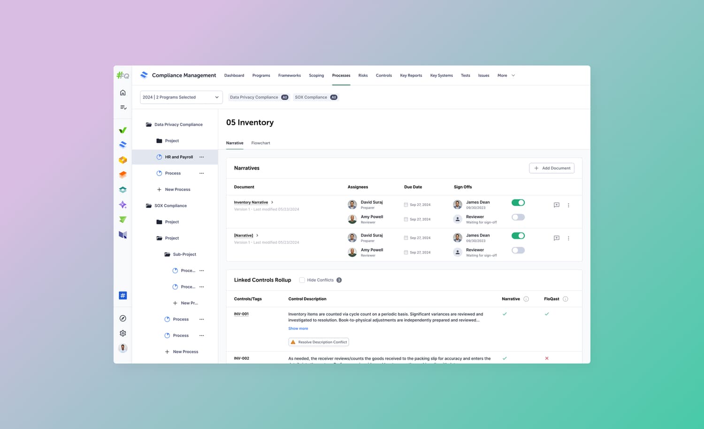
Task: Turn off James Dean sign-off for [Narrative]
Action: [x=518, y=236]
